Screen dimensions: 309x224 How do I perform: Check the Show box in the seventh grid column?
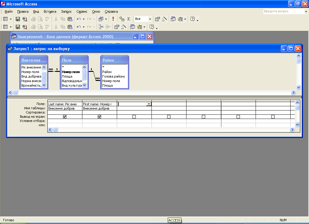point(273,117)
